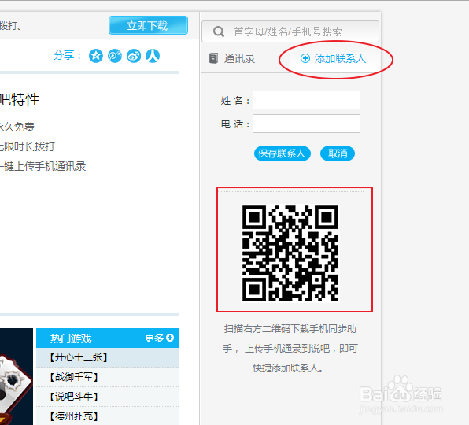
Task: Open the 【开心十三张】 game link
Action: coord(79,357)
